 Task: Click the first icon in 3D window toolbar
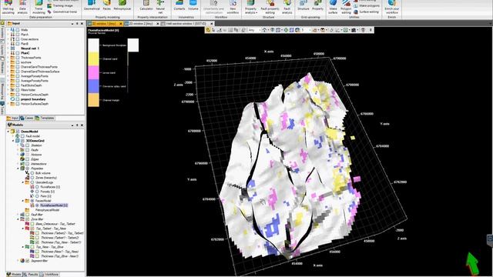(x=208, y=30)
